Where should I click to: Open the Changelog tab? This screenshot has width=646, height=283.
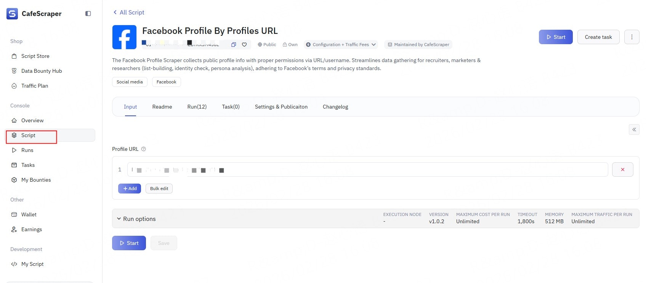click(335, 107)
